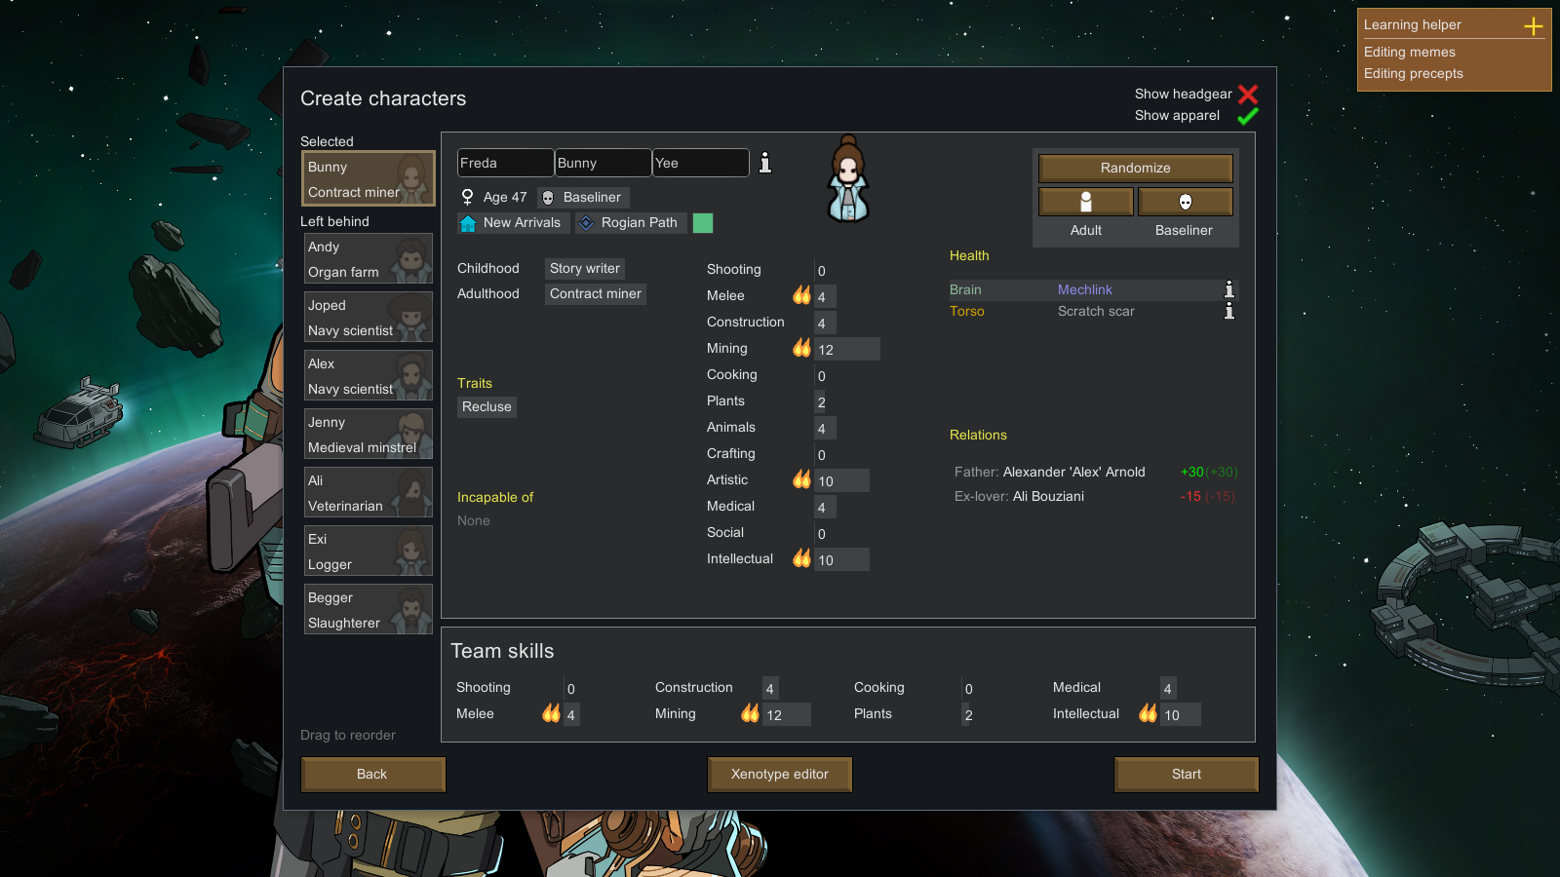Screen dimensions: 1560x877
Task: Open info for Torso Scratch scar entry
Action: pyautogui.click(x=1229, y=311)
